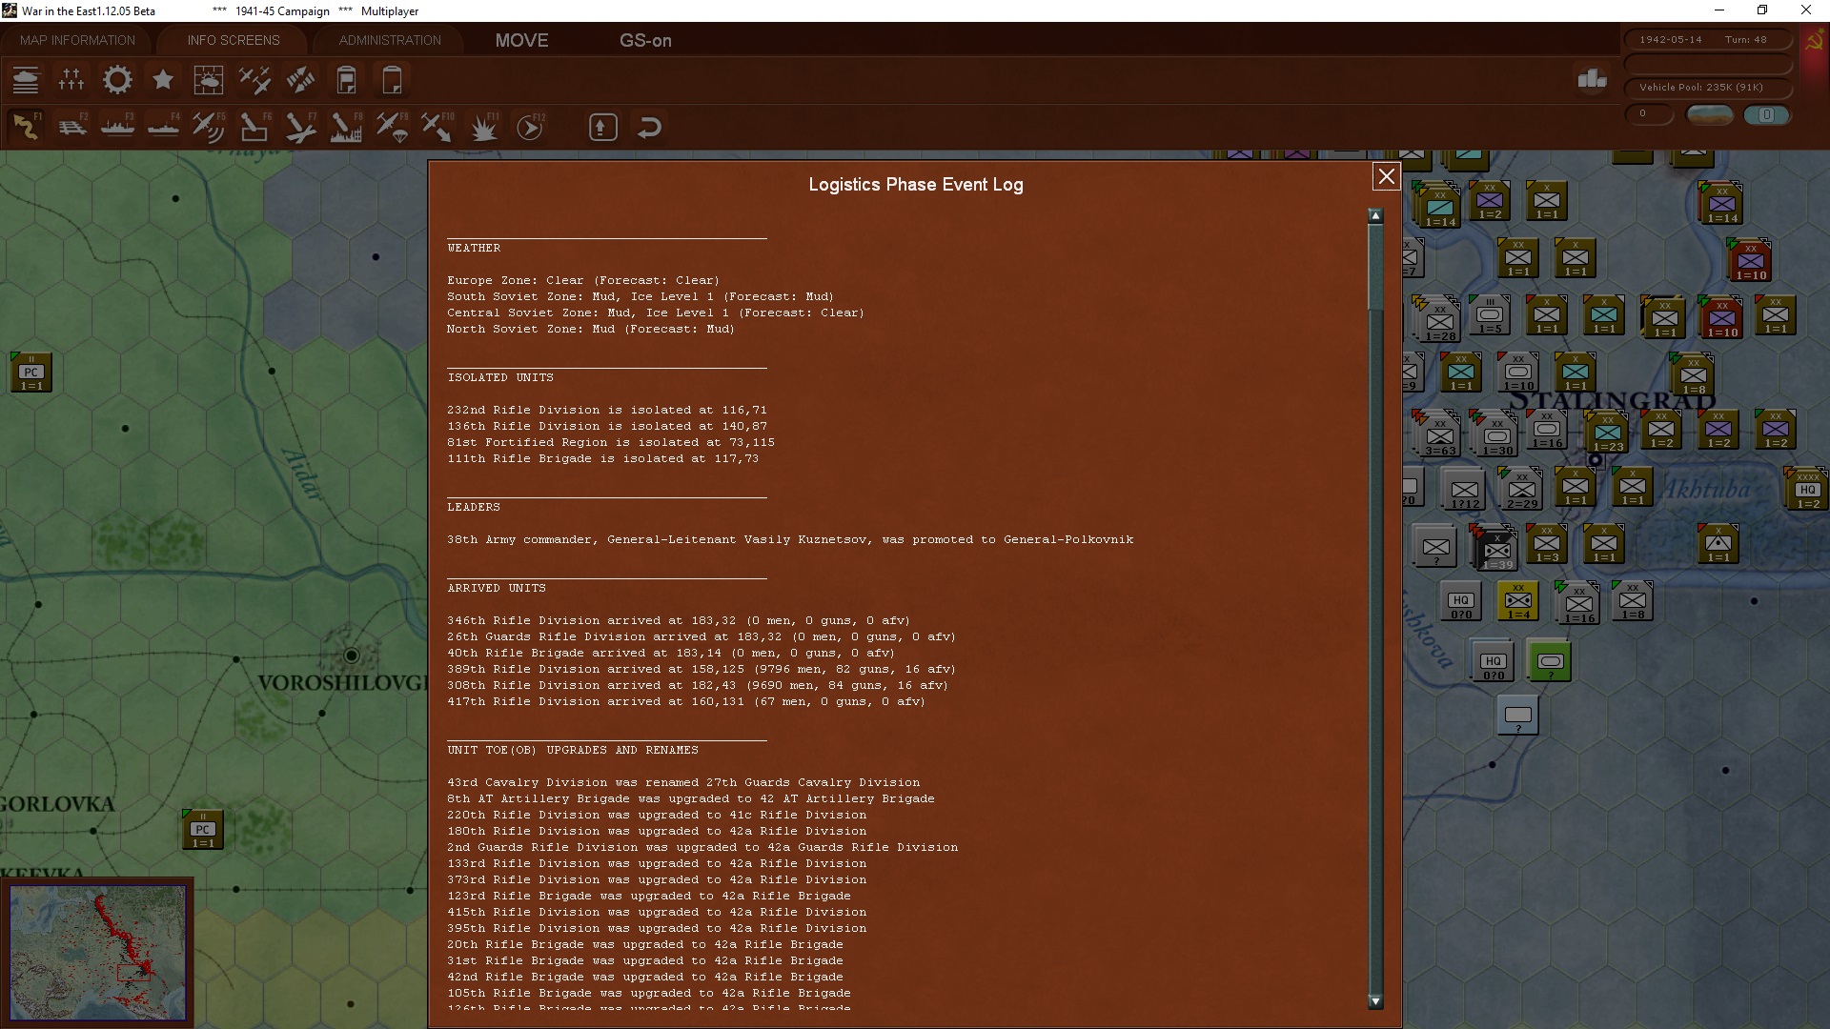Select the XXXX HQ 1=2 counter

pos(1808,489)
